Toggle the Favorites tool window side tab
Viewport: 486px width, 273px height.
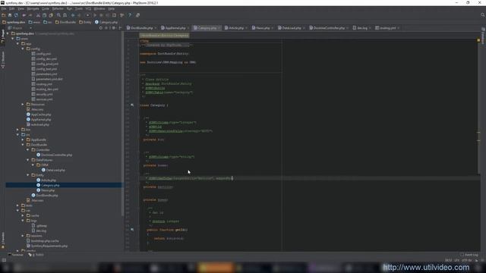coord(3,240)
